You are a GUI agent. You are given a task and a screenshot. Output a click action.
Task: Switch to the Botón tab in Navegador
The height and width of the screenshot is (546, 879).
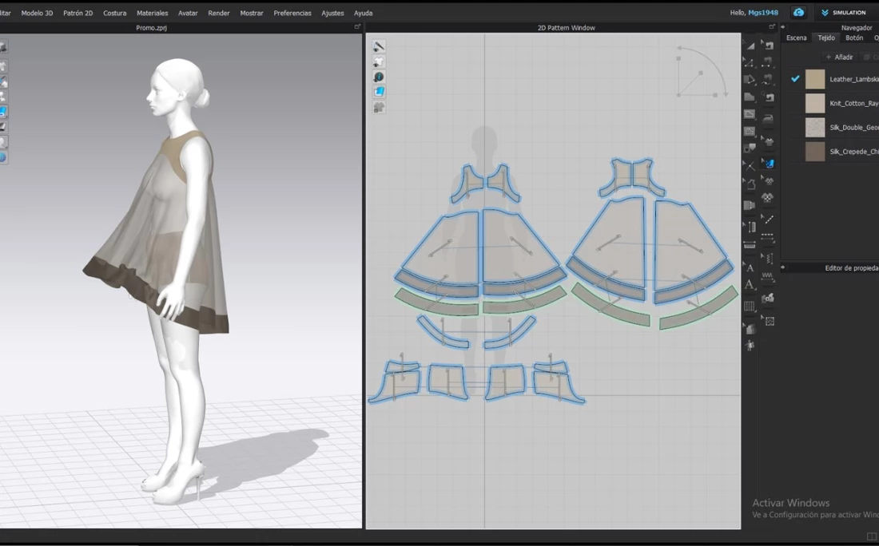(x=854, y=38)
